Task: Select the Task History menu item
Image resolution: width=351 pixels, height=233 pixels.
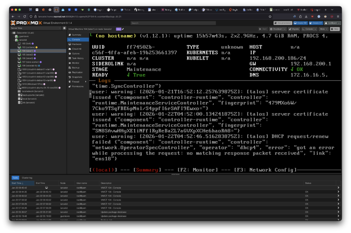Action: coord(78,58)
